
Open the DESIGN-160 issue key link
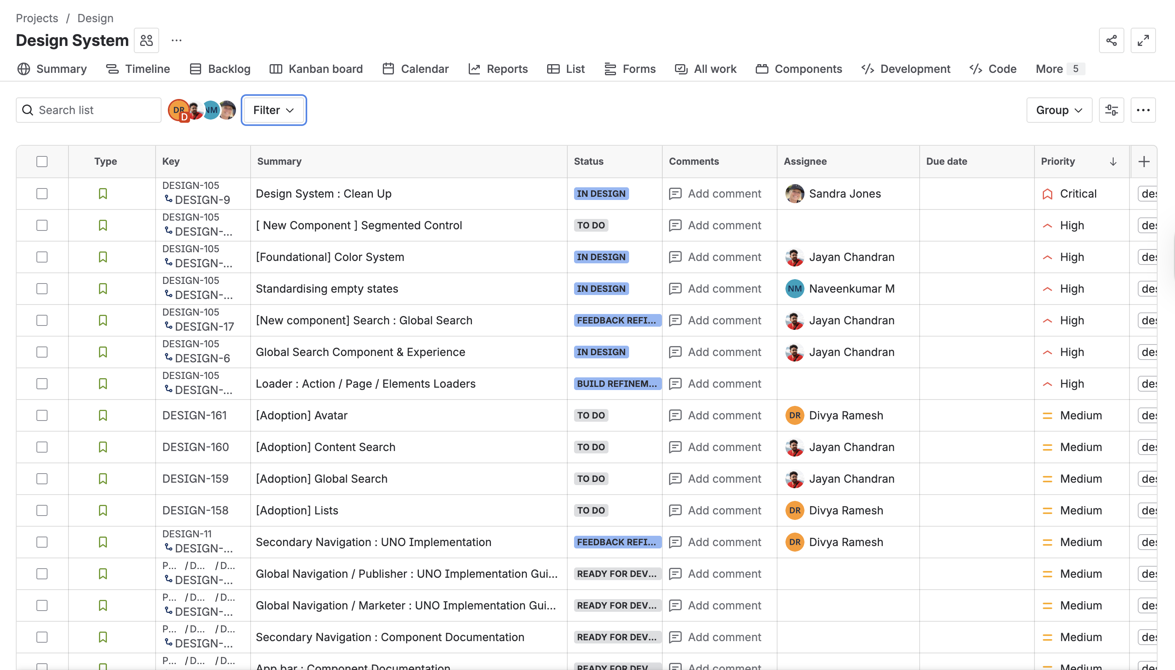click(196, 447)
